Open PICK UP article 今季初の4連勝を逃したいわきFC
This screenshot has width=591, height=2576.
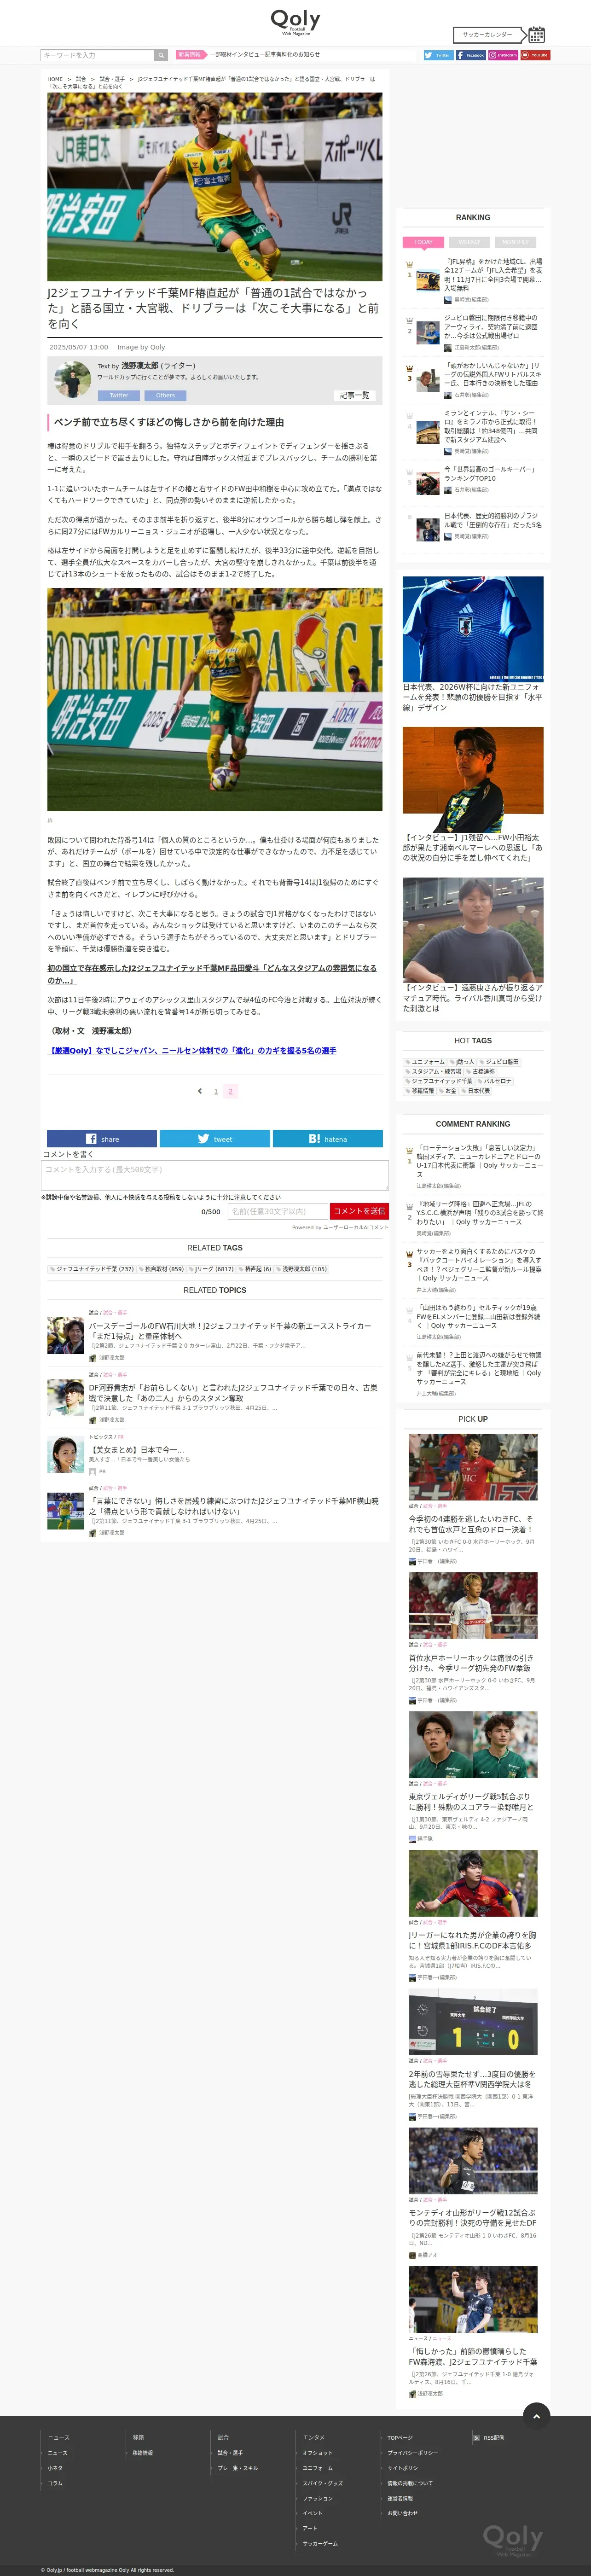(471, 1524)
